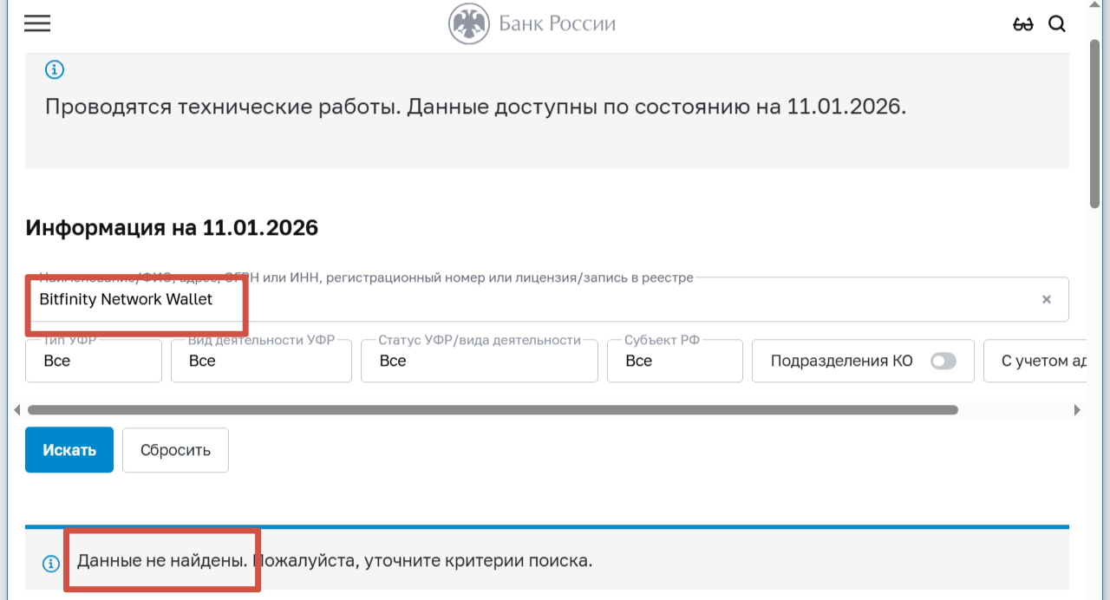Image resolution: width=1110 pixels, height=600 pixels.
Task: Enable the visually impaired glasses mode
Action: [1023, 24]
